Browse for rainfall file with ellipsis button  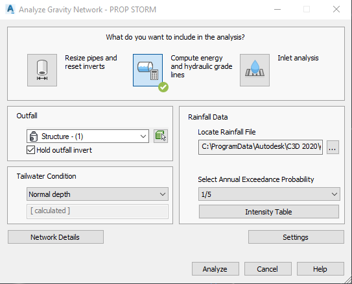pos(333,147)
